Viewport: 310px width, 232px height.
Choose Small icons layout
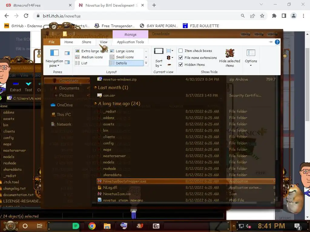(x=122, y=57)
